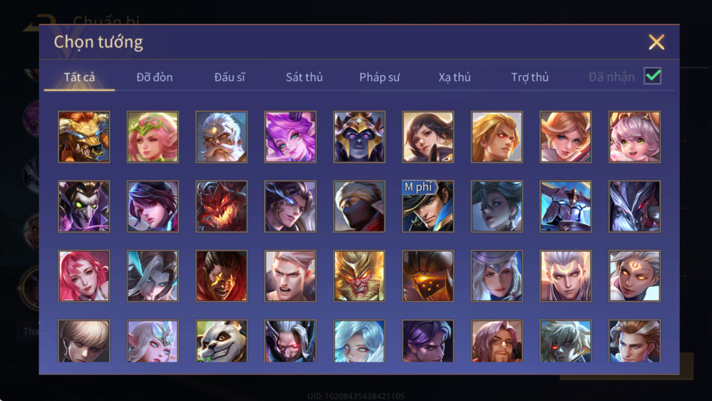
Task: Show the Trợ thủ heroes tab
Action: pos(530,77)
